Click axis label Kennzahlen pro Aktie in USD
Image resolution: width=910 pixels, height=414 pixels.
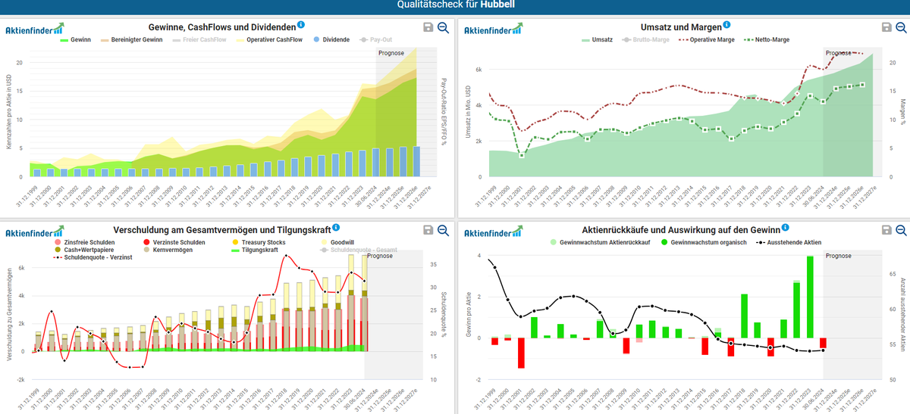[8, 114]
